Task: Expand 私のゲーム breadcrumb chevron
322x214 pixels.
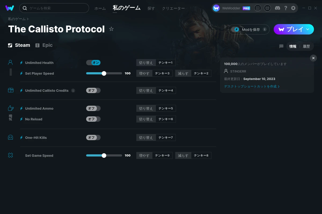Action: coord(28,19)
